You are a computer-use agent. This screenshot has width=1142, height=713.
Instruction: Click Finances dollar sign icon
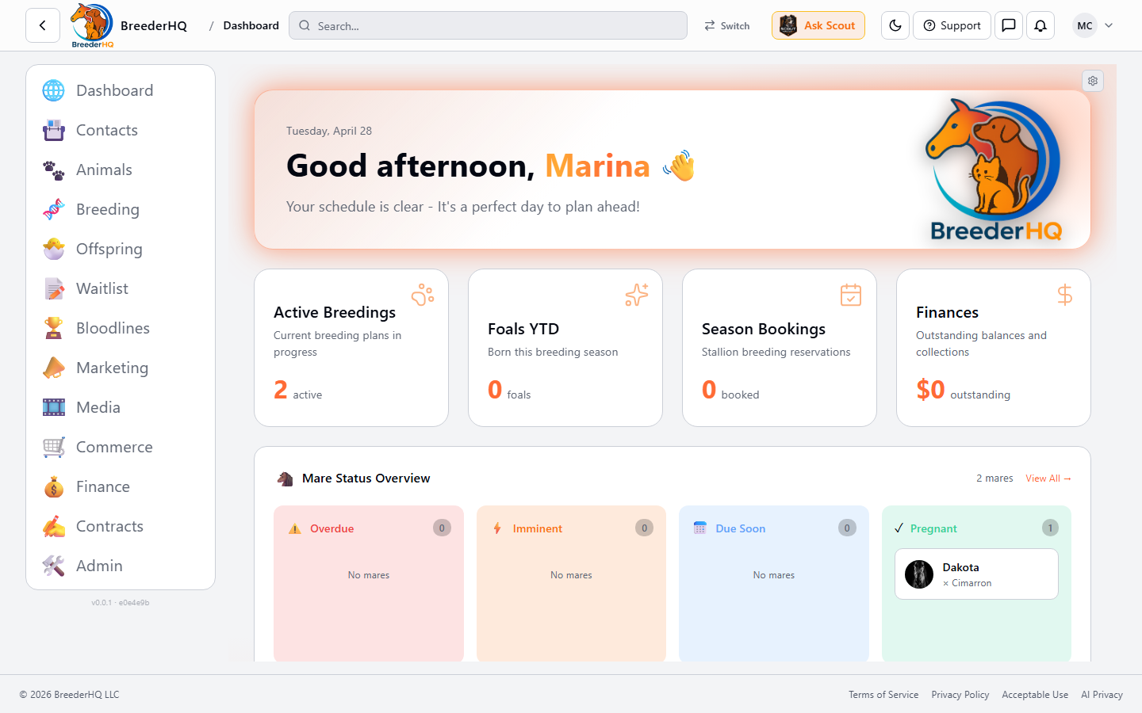point(1065,295)
